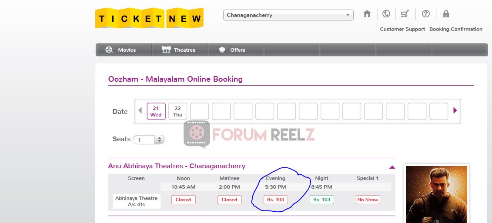This screenshot has height=223, width=492.
Task: Select date 22 Thu
Action: coord(177,111)
